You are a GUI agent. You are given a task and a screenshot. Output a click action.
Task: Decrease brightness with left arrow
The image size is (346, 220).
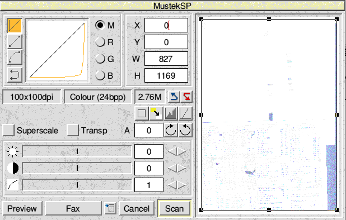point(172,151)
